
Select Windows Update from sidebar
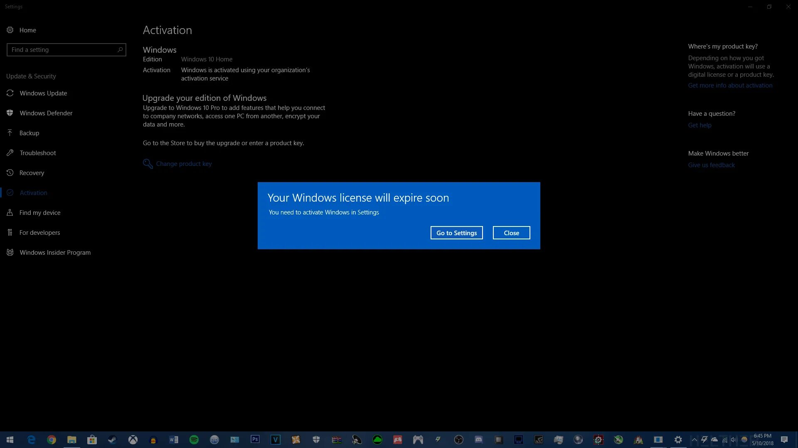(x=43, y=93)
